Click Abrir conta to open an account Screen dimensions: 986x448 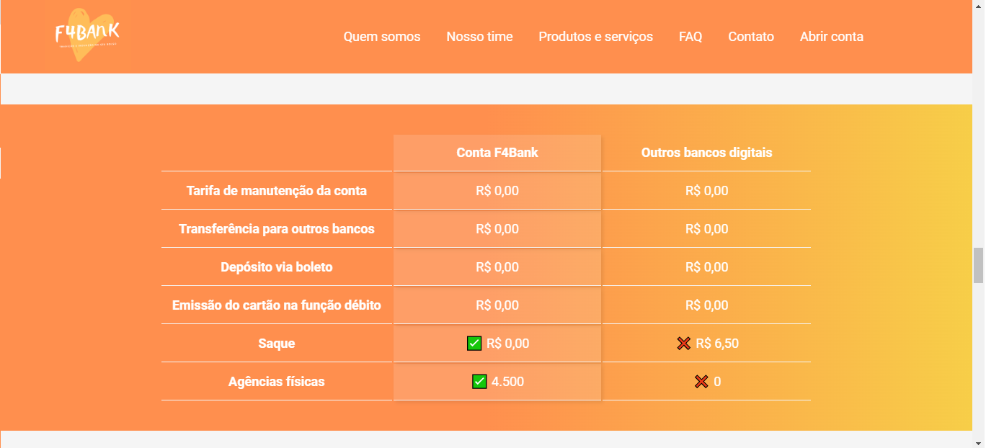831,36
